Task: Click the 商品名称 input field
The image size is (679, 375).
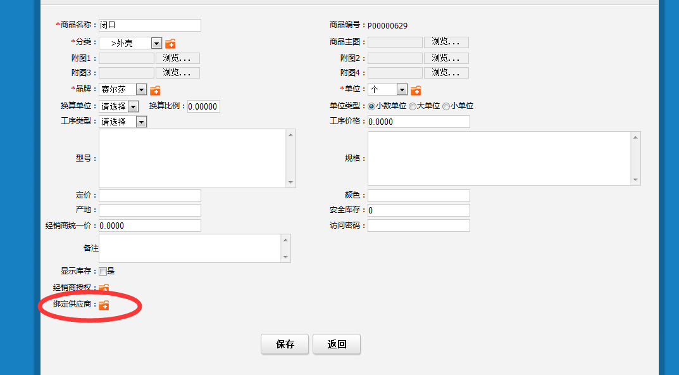Action: pos(149,25)
